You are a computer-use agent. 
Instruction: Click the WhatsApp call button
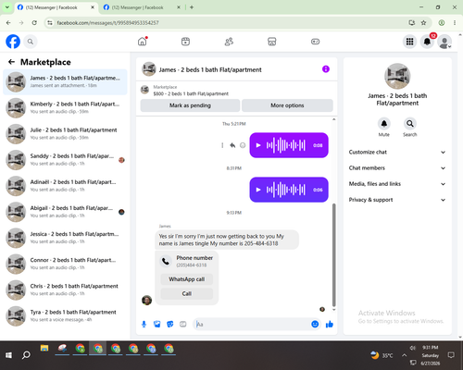[x=187, y=279]
